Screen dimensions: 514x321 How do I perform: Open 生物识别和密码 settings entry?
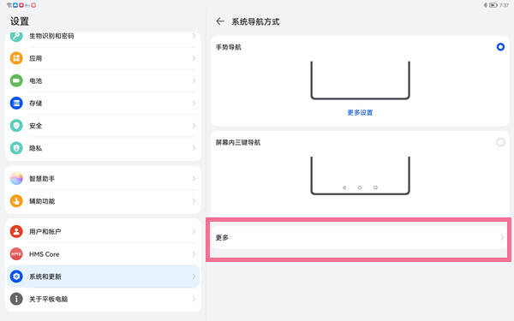pyautogui.click(x=103, y=37)
